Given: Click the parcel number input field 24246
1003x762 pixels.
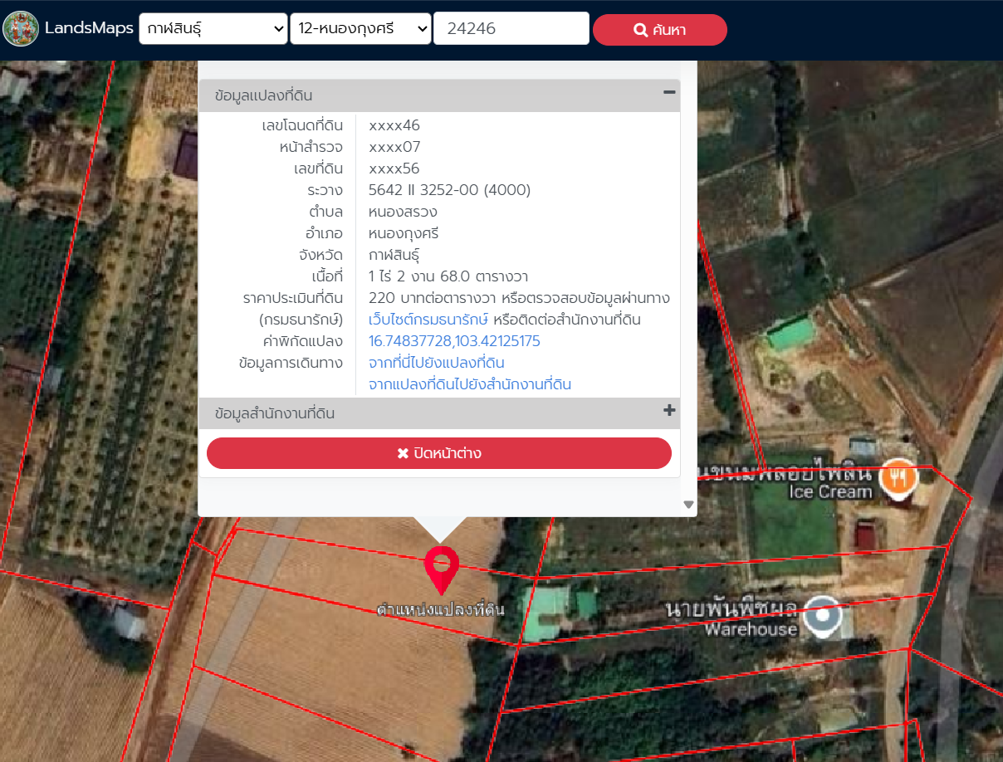Looking at the screenshot, I should pos(511,29).
